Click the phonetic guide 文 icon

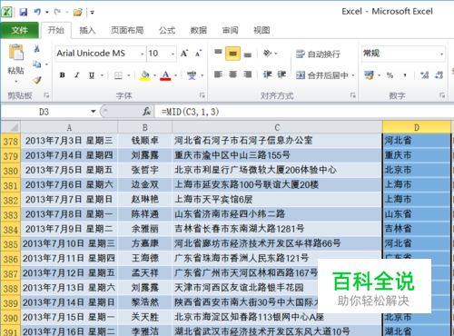(x=192, y=75)
